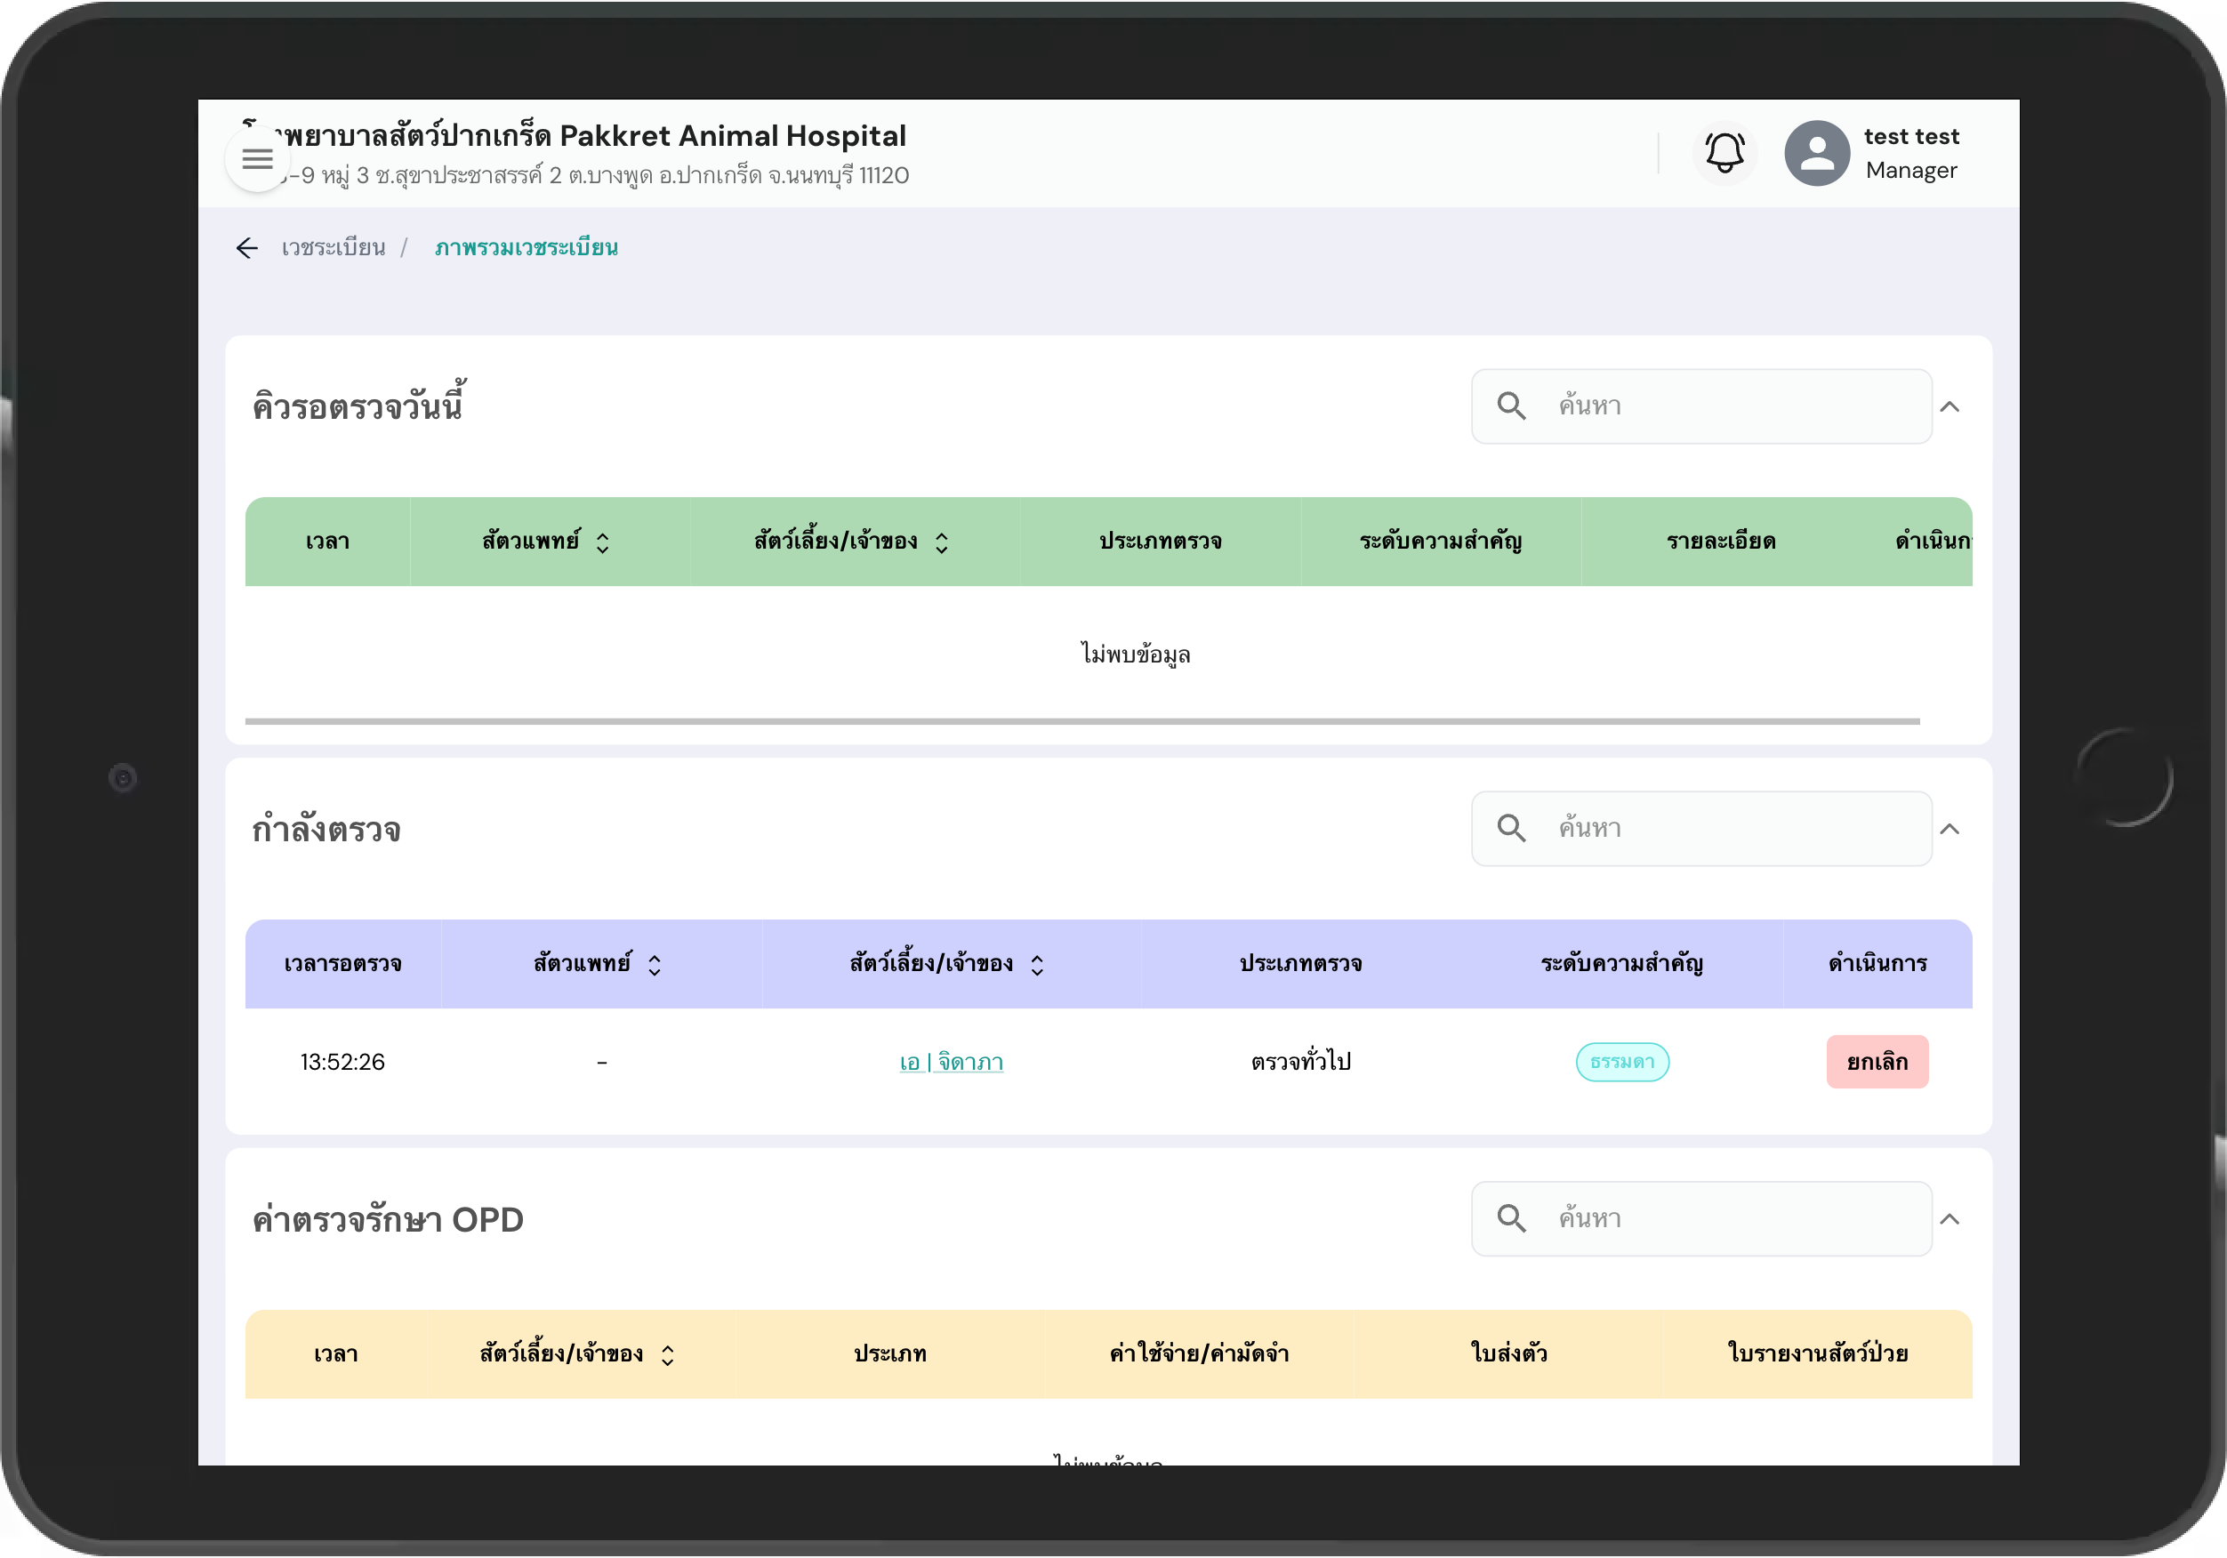Focus search field in ค่าตรวจรักษา OPD

click(x=1701, y=1217)
